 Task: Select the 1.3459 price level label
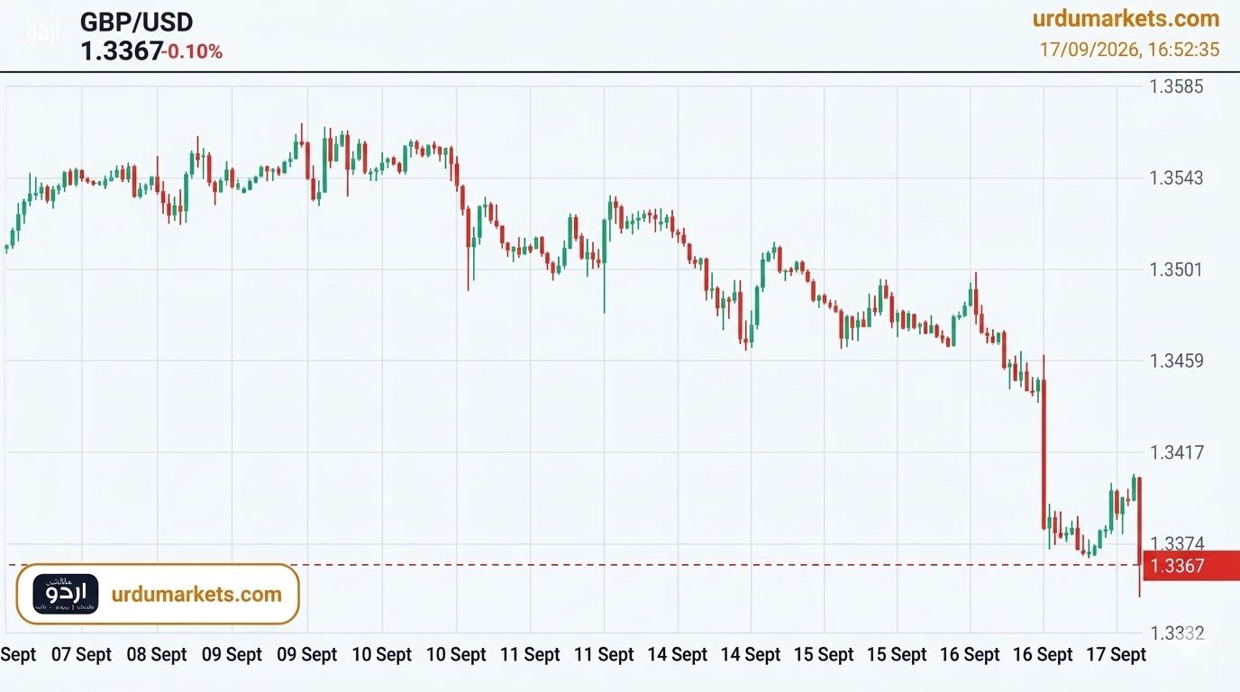pyautogui.click(x=1176, y=360)
